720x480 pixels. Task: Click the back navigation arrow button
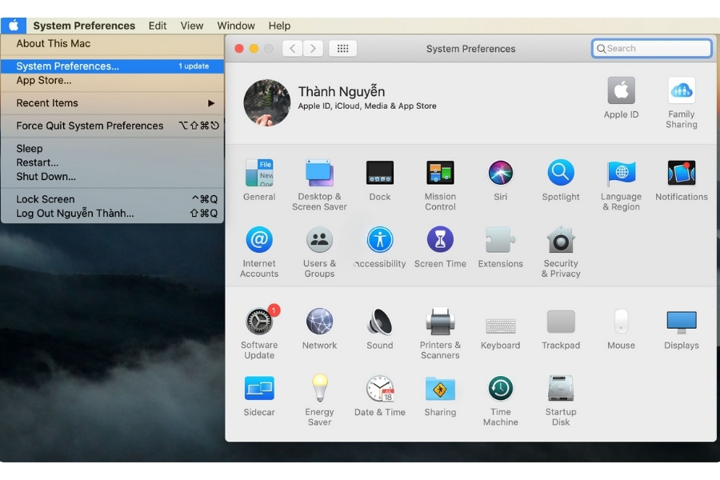[x=293, y=49]
